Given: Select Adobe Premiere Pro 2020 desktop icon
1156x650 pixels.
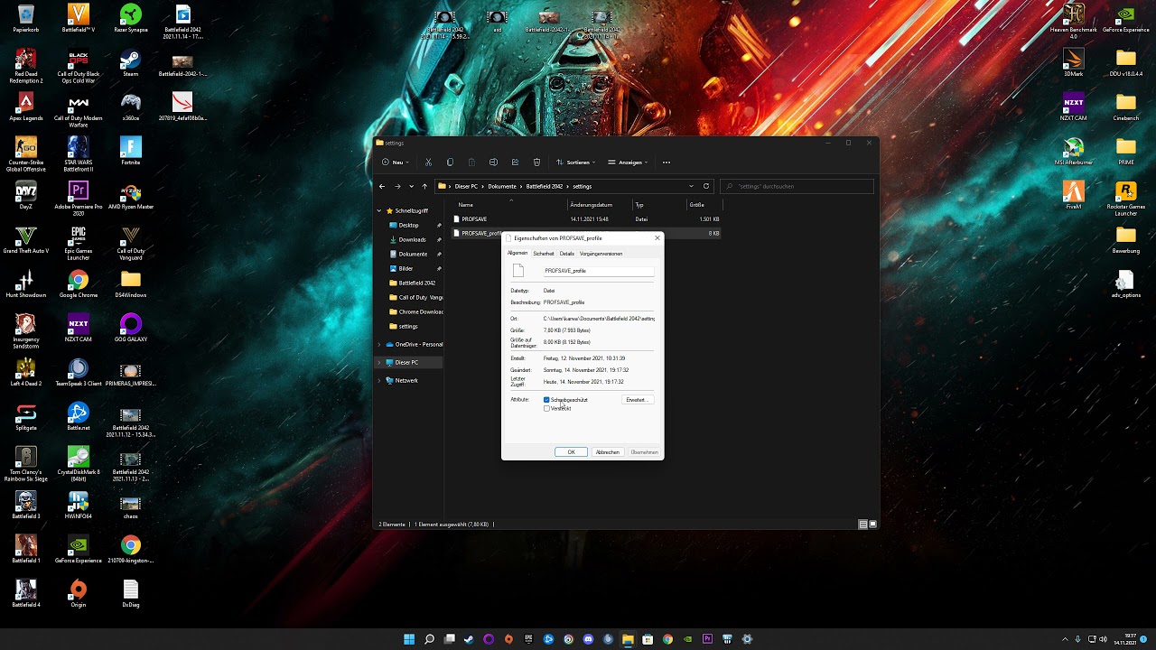Looking at the screenshot, I should click(79, 199).
